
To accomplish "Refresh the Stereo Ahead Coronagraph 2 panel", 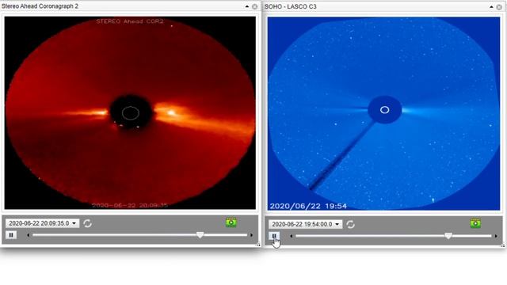I will coord(87,223).
